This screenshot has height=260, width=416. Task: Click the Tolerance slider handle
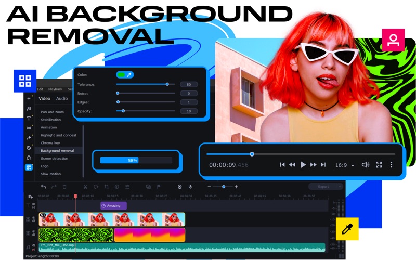tap(167, 84)
